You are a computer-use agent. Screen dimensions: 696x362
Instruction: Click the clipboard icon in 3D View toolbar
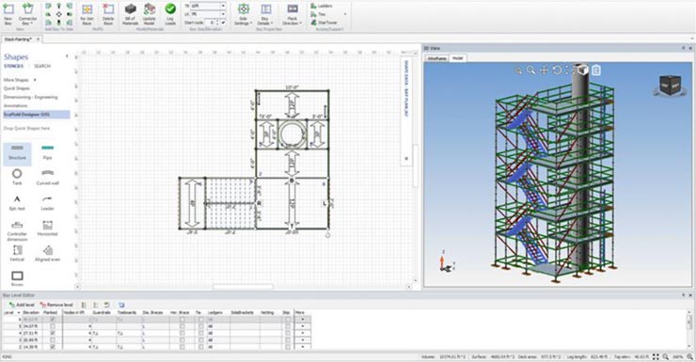coord(596,71)
